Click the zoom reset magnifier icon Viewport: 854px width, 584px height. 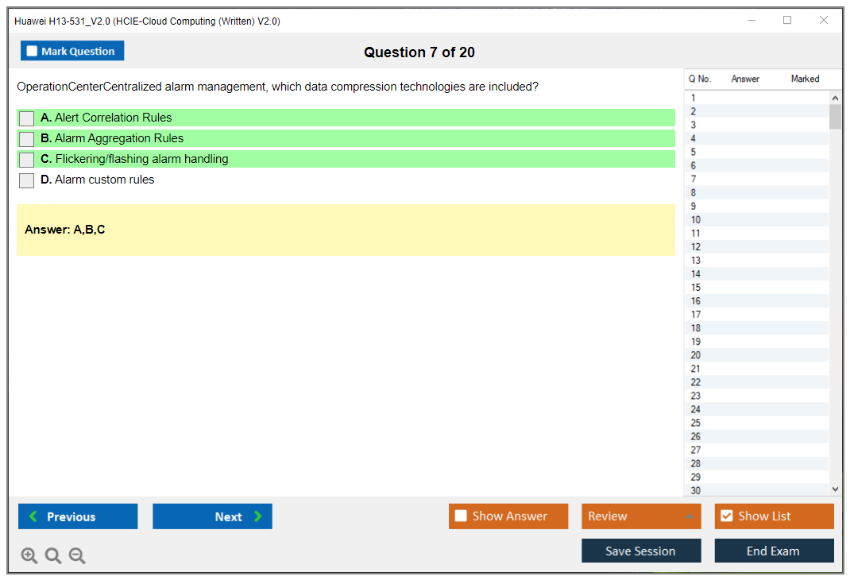coord(53,556)
